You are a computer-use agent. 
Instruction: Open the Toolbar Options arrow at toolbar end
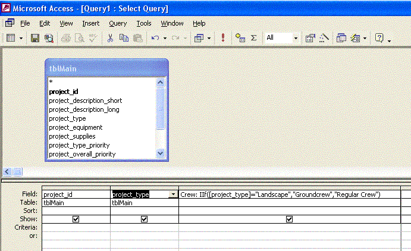coord(389,40)
